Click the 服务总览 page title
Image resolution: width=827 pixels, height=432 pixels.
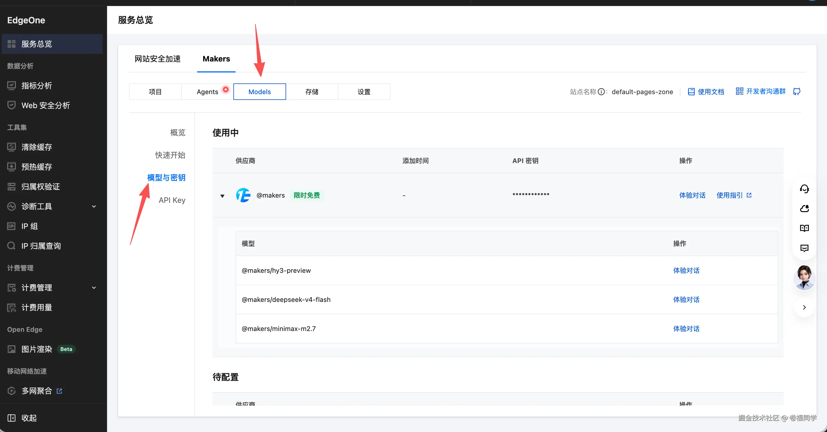coord(135,20)
